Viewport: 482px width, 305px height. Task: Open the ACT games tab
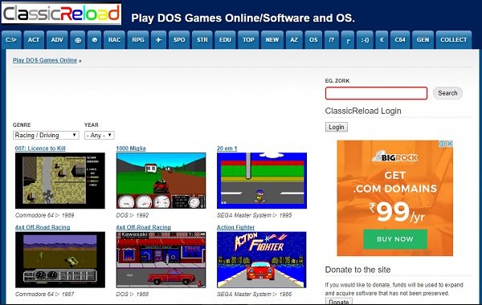pyautogui.click(x=34, y=40)
